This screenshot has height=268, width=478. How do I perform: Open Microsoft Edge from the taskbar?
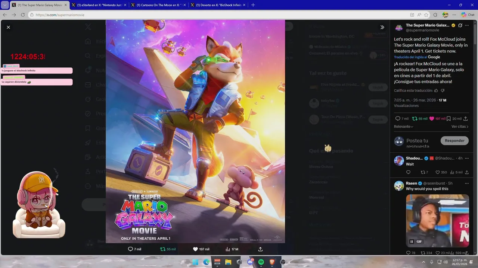[206, 262]
